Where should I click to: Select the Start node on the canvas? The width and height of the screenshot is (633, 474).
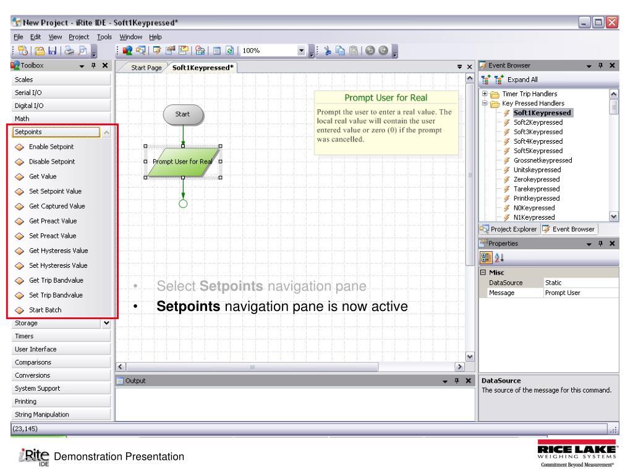click(183, 114)
